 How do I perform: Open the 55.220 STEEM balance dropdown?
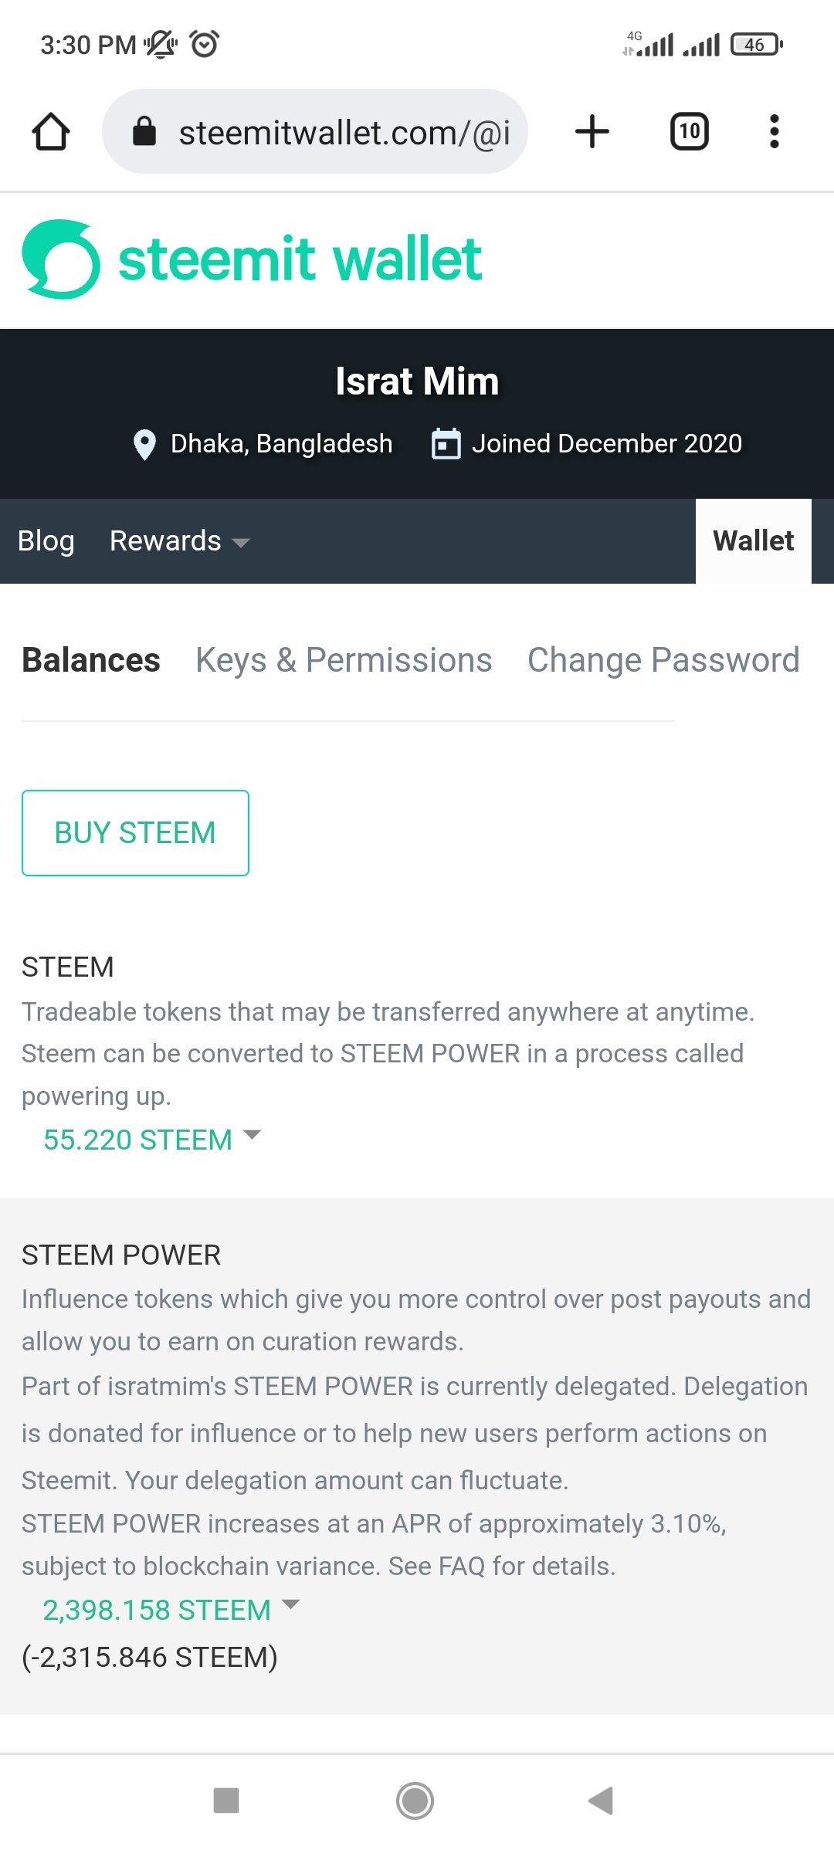pyautogui.click(x=152, y=1140)
